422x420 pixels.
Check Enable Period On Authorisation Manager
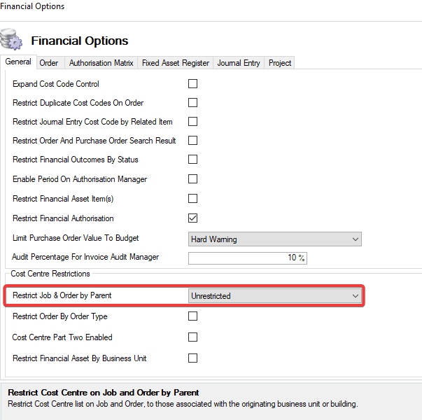click(193, 179)
